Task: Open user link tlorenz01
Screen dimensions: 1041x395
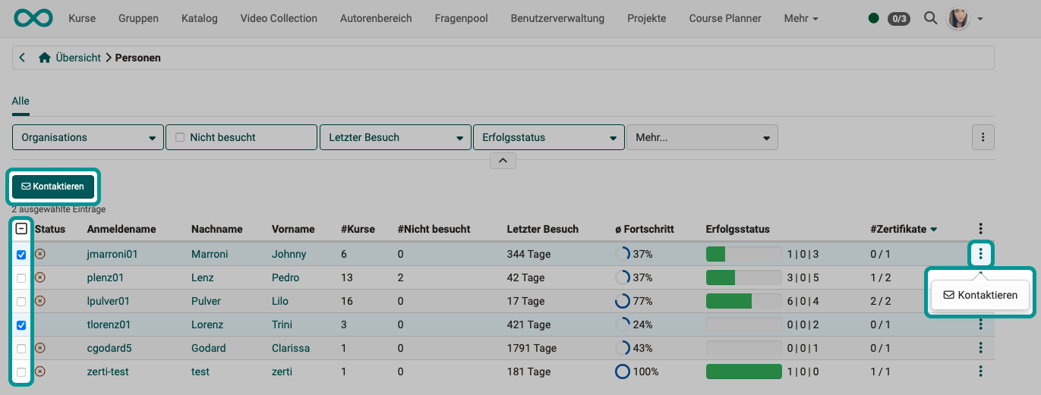Action: pos(109,324)
